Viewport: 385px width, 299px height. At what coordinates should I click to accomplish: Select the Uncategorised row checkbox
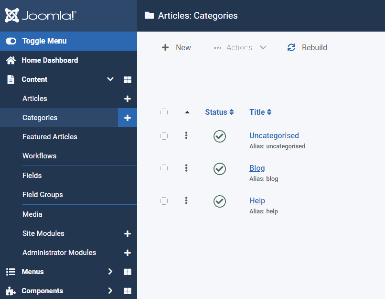(x=164, y=136)
